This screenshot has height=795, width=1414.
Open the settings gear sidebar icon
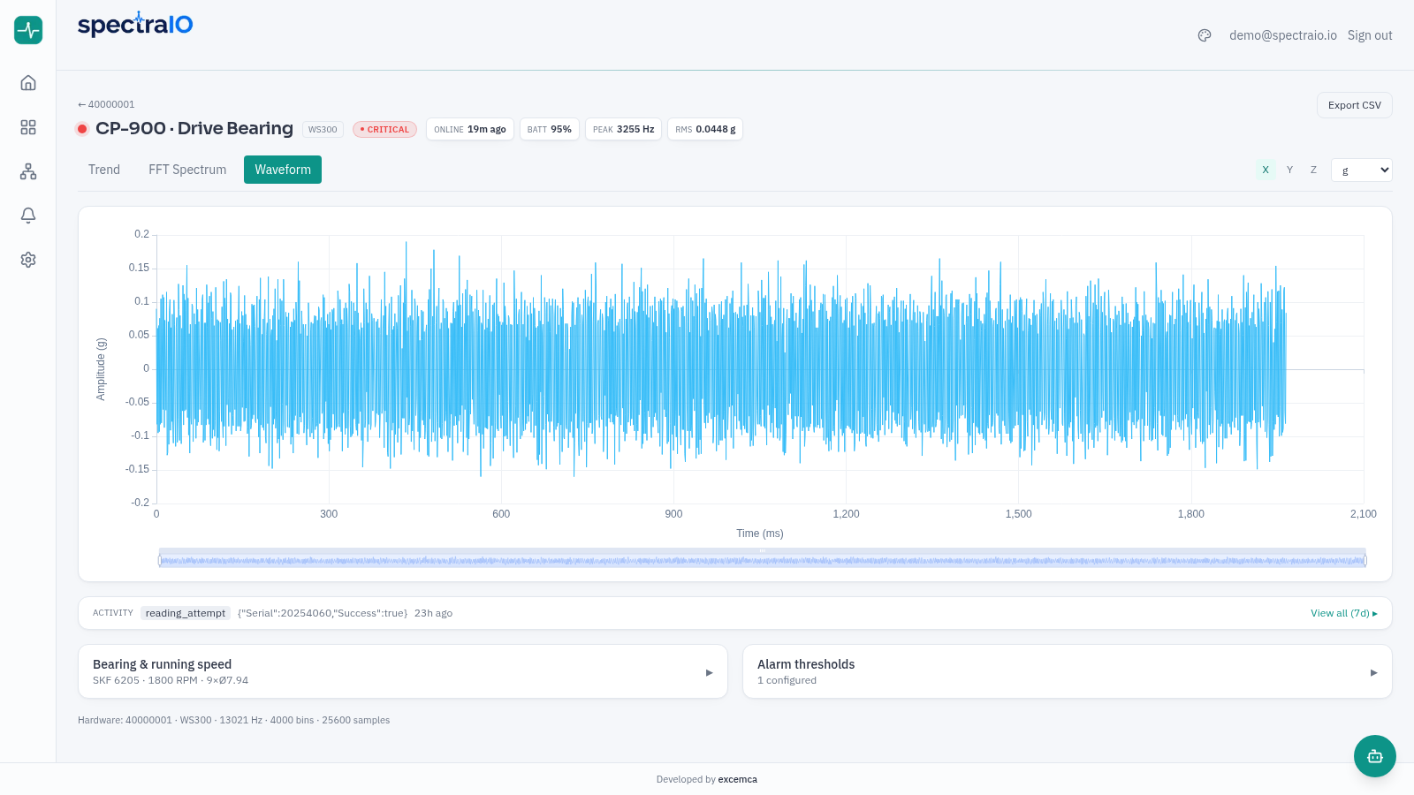[x=28, y=260]
